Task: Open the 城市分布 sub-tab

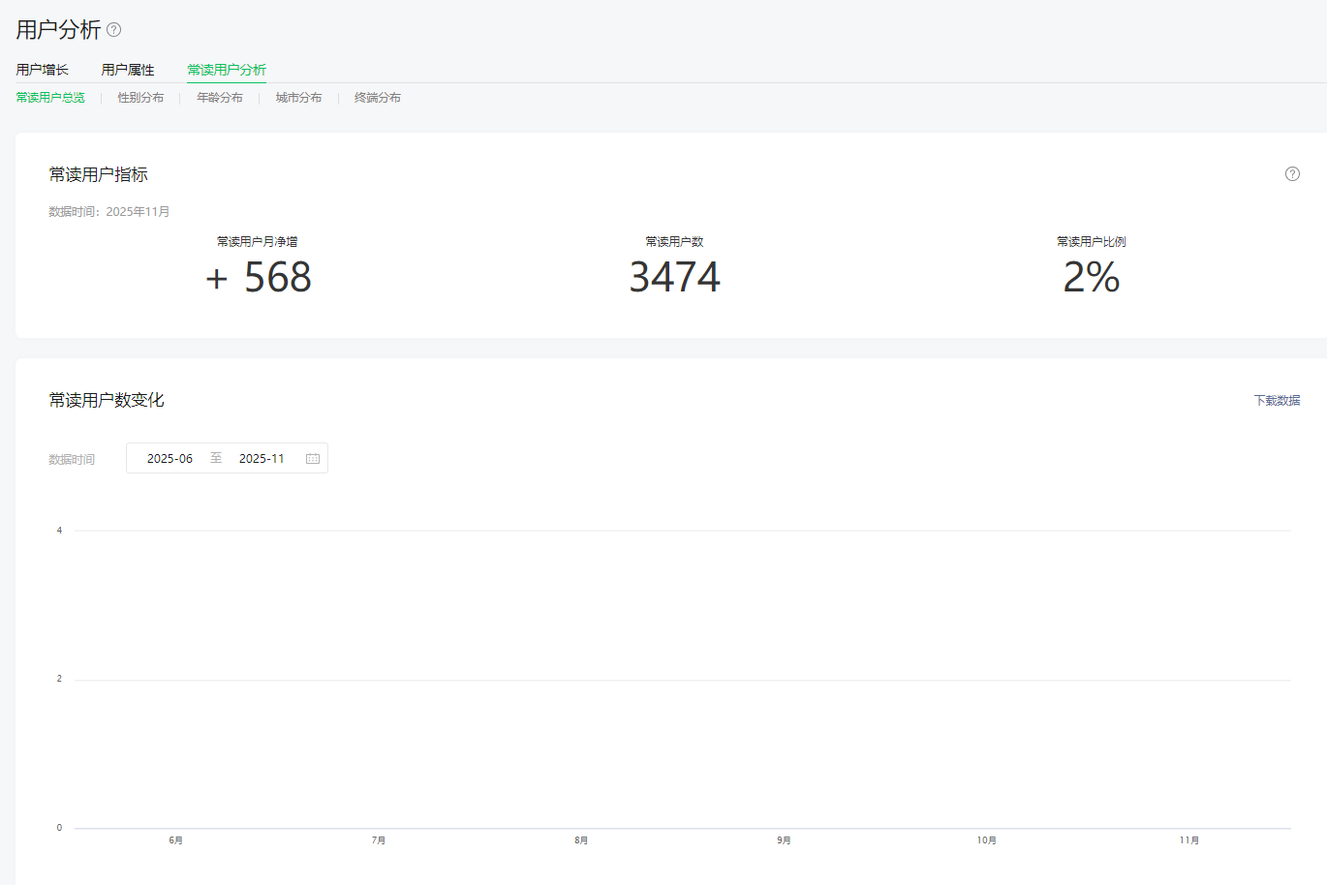Action: [x=298, y=98]
